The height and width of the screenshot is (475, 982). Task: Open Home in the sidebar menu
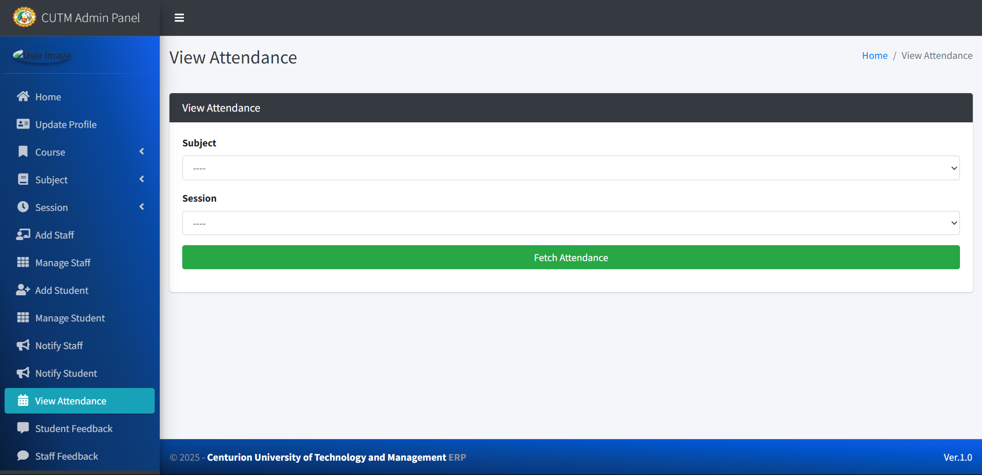[79, 97]
